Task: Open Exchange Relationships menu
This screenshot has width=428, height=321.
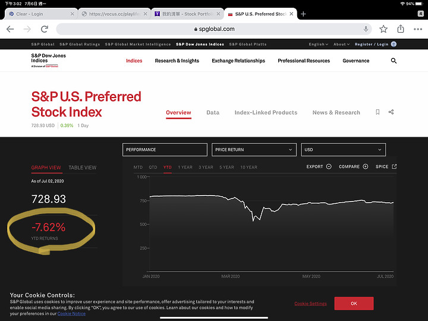Action: pyautogui.click(x=238, y=61)
